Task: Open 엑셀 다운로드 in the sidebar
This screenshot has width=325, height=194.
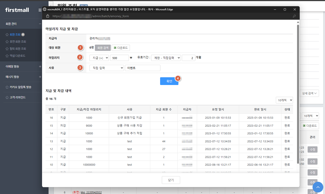Action: click(x=17, y=56)
